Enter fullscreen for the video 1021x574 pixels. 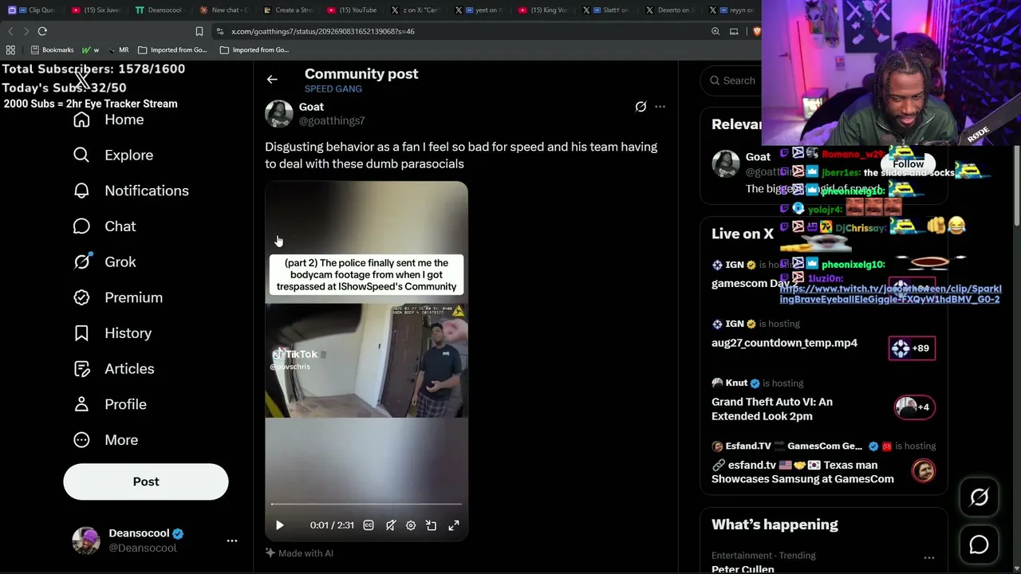(x=454, y=525)
